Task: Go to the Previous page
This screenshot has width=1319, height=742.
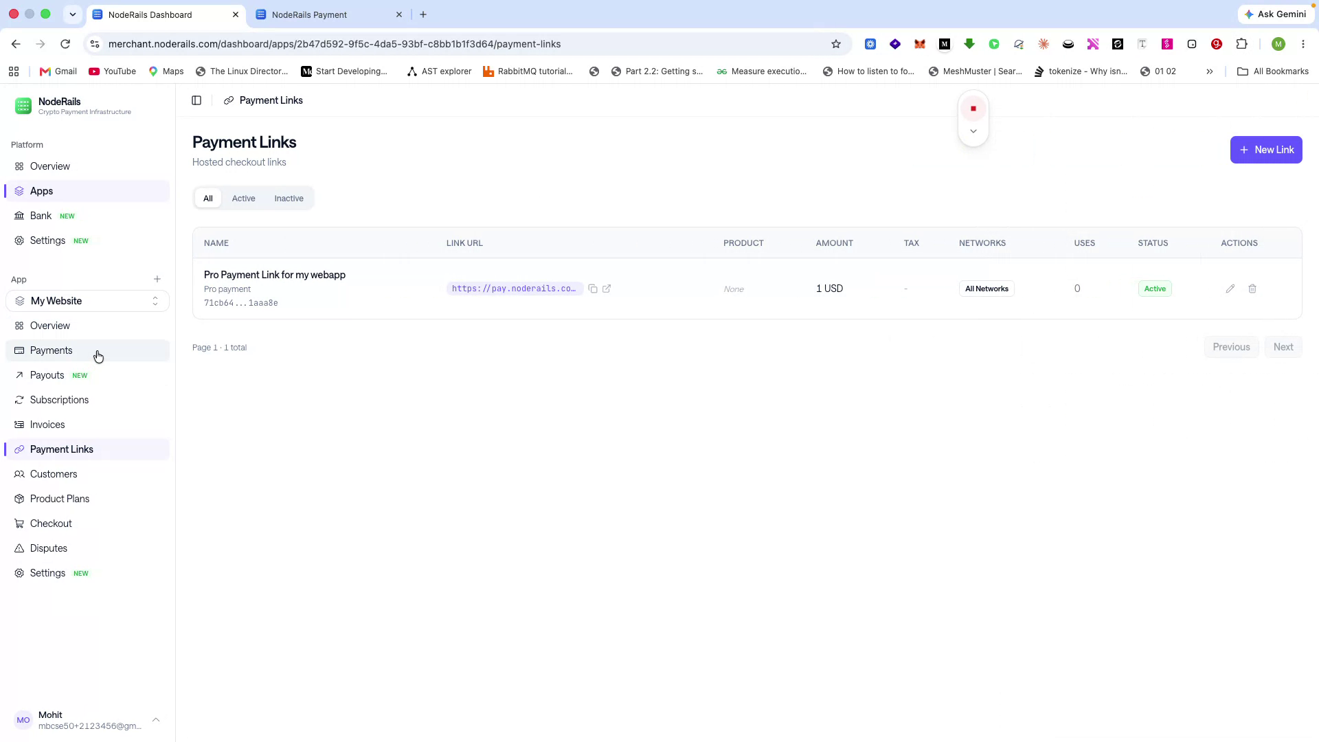Action: (x=1231, y=347)
